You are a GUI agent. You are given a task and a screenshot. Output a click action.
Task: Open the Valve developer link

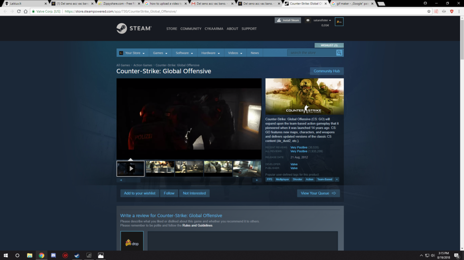tap(294, 164)
